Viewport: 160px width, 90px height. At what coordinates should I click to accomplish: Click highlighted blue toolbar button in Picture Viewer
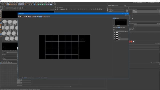(40, 17)
